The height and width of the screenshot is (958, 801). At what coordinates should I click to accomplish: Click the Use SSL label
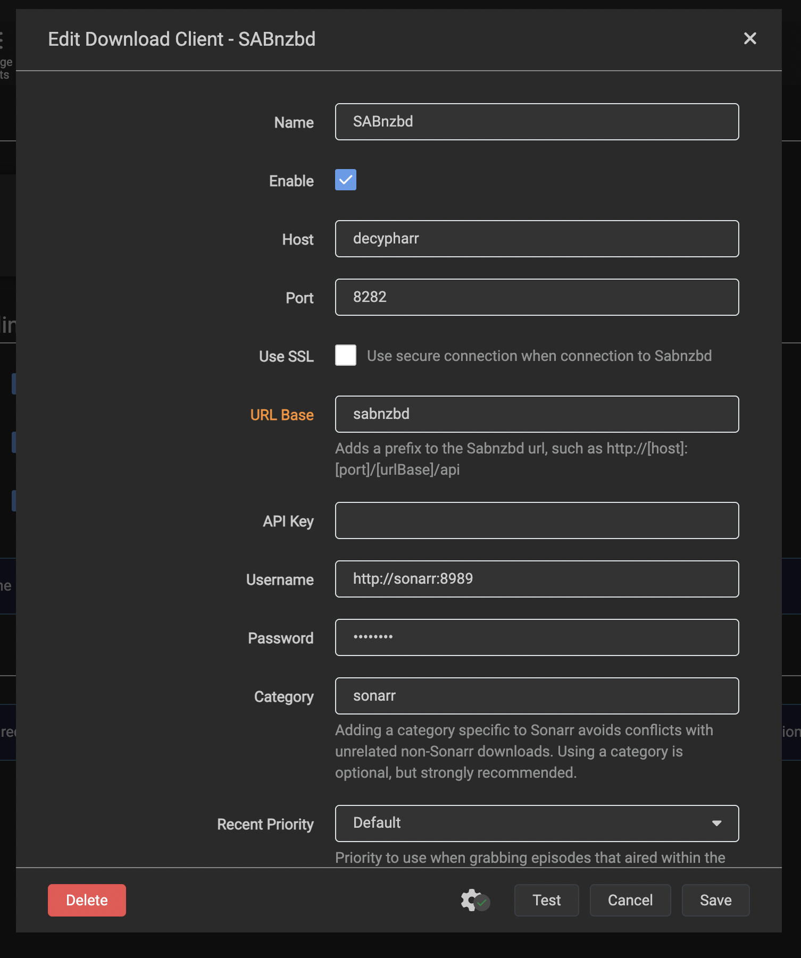click(x=286, y=356)
